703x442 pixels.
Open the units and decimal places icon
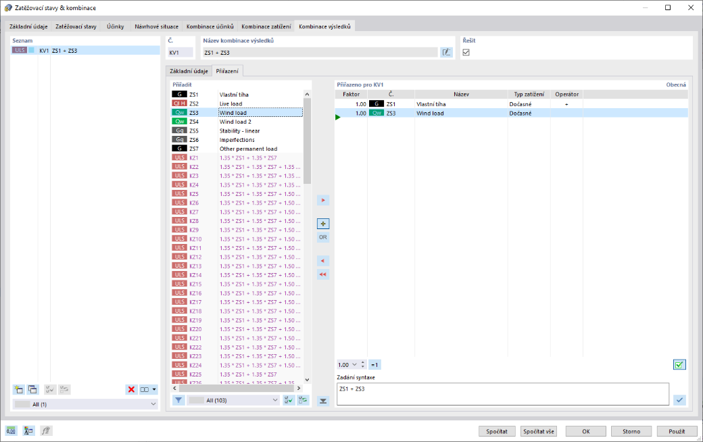pyautogui.click(x=11, y=431)
